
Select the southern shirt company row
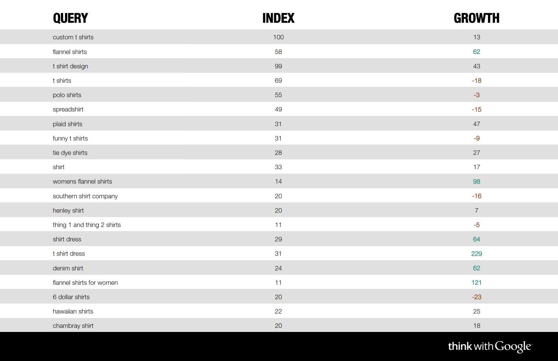click(279, 196)
